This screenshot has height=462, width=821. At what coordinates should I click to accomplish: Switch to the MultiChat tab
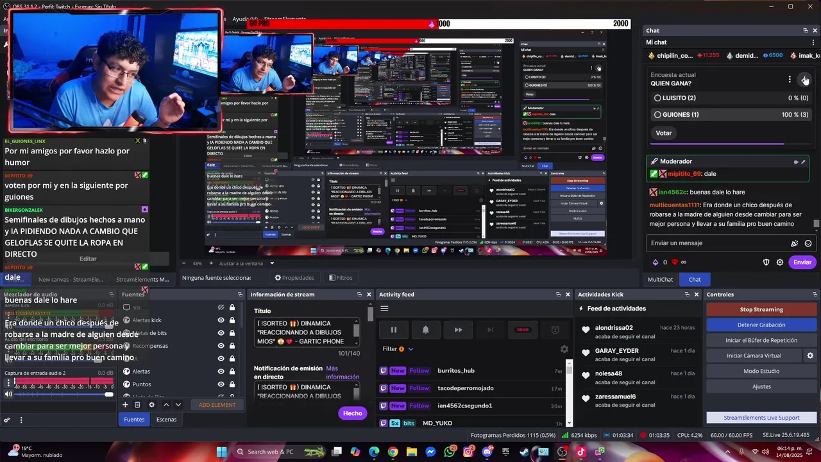point(660,280)
